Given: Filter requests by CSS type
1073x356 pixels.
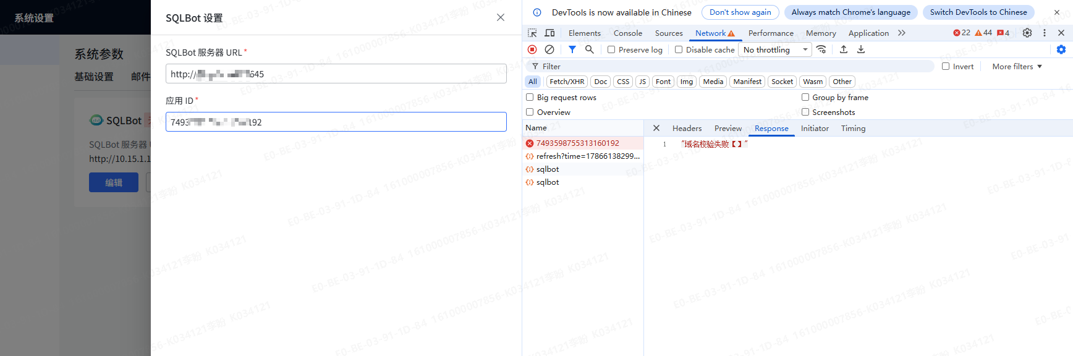Looking at the screenshot, I should (x=623, y=82).
